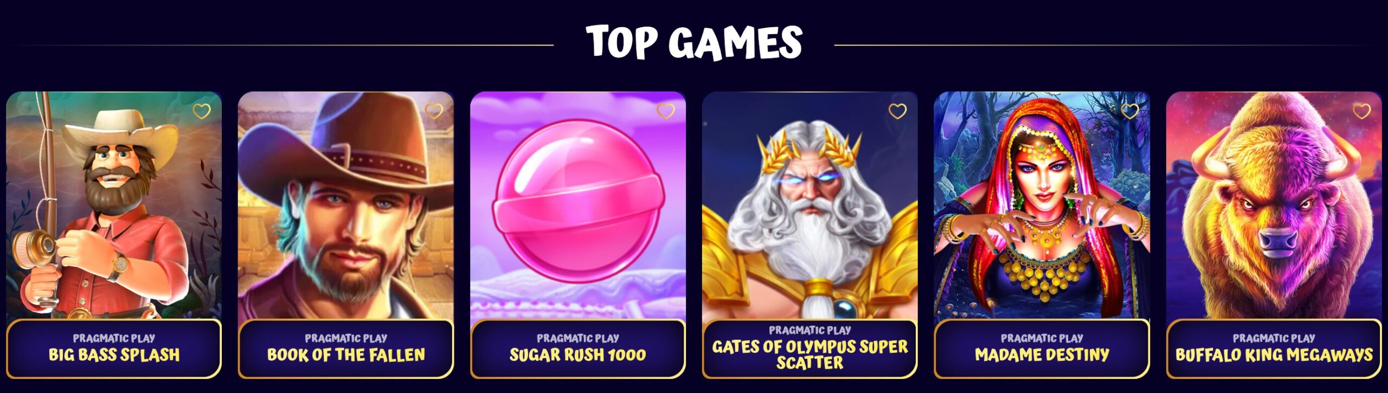The width and height of the screenshot is (1388, 393).
Task: Select the Sugar Rush 1000 title text
Action: [x=578, y=355]
